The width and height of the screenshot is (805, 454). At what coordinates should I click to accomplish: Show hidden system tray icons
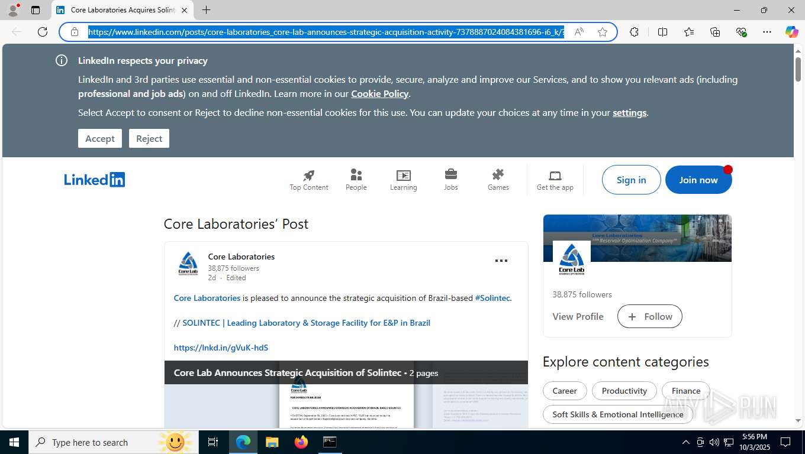pyautogui.click(x=685, y=442)
